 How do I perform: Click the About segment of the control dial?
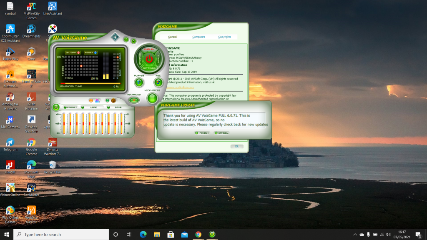pyautogui.click(x=158, y=59)
